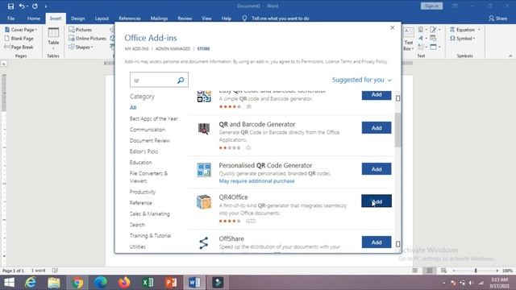Screen dimensions: 516x290
Task: Open Excel from the taskbar
Action: point(148,283)
